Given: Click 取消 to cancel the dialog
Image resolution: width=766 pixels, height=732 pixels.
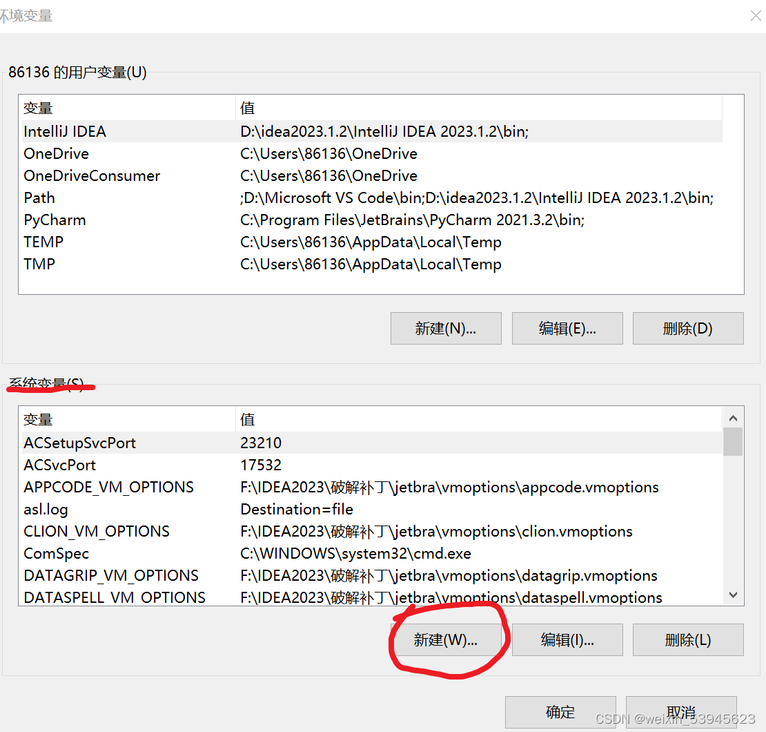Looking at the screenshot, I should (680, 712).
